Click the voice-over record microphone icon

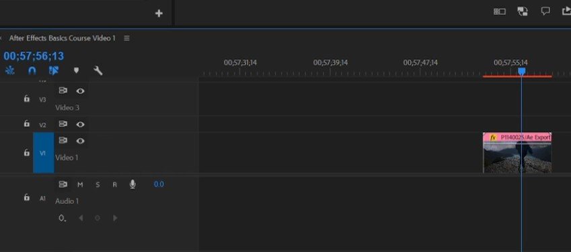point(132,184)
